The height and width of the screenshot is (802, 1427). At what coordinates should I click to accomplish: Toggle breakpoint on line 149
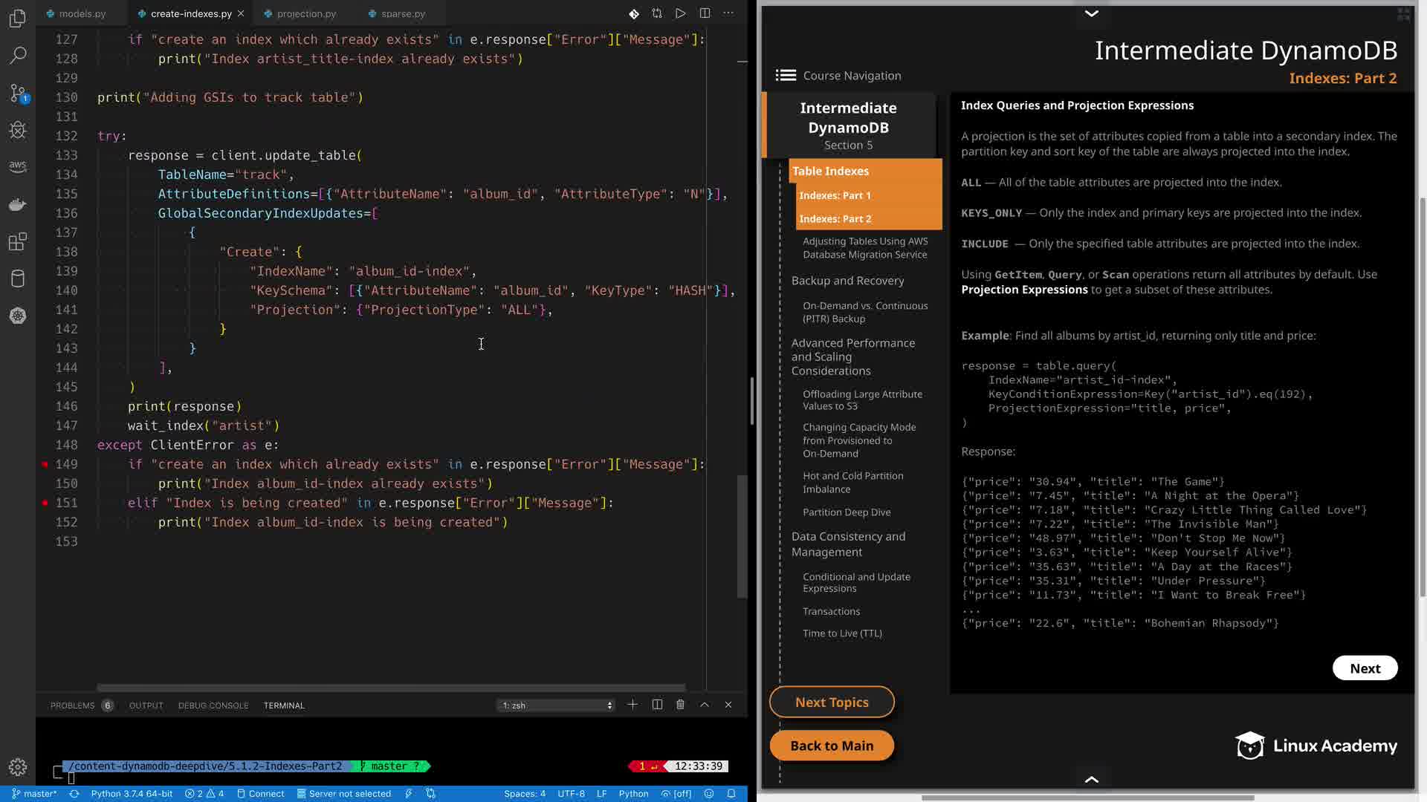(45, 464)
